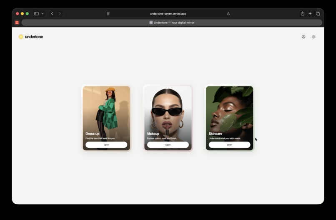The width and height of the screenshot is (336, 220).
Task: Click the red pinned tab icon
Action: pos(17,23)
